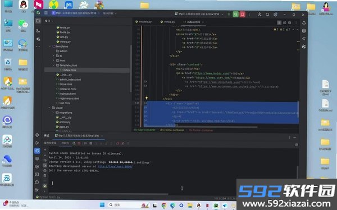
Task: Collapse the templates folder
Action: pyautogui.click(x=50, y=46)
